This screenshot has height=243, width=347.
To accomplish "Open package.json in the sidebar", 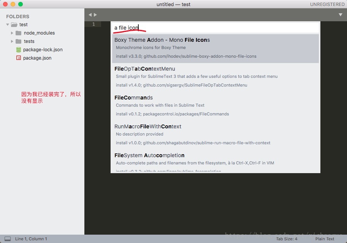I will [37, 58].
